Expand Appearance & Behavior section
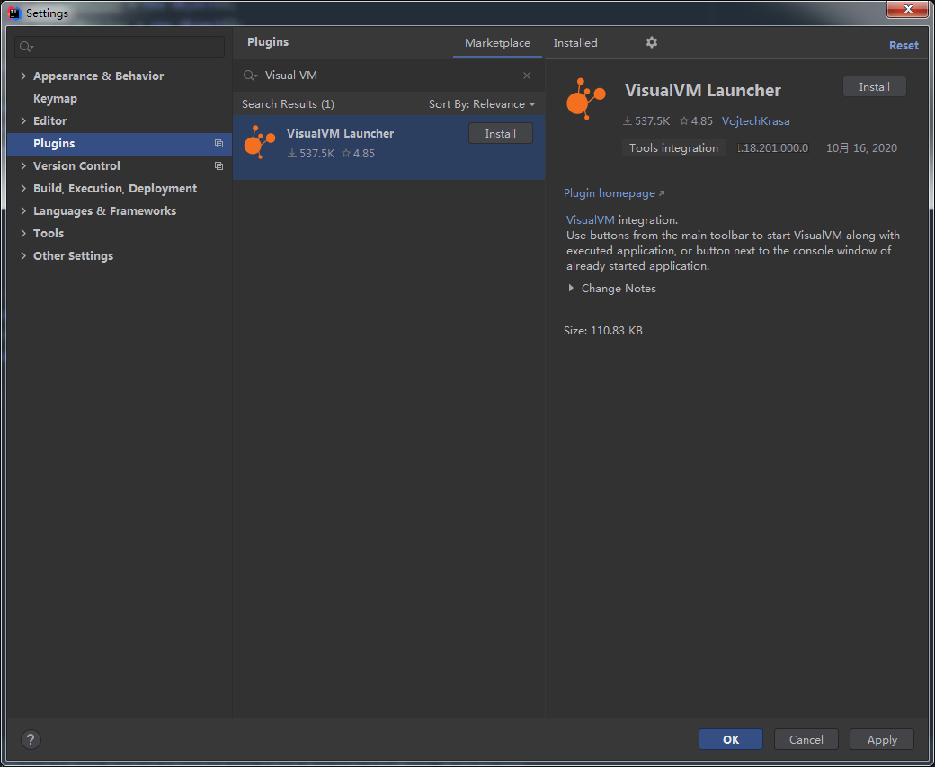This screenshot has width=935, height=767. 23,76
